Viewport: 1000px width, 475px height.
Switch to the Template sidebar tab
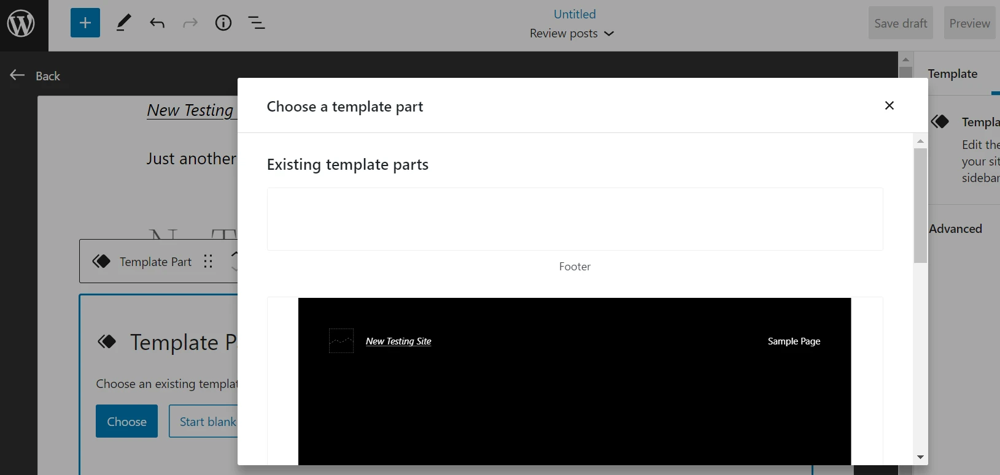pos(953,74)
